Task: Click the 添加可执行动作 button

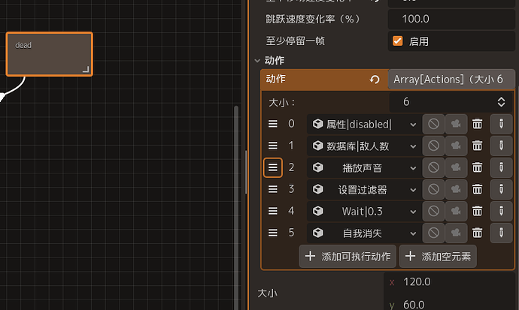Action: click(x=348, y=256)
